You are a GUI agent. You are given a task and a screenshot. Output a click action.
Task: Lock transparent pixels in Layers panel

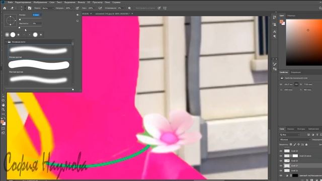[291, 144]
